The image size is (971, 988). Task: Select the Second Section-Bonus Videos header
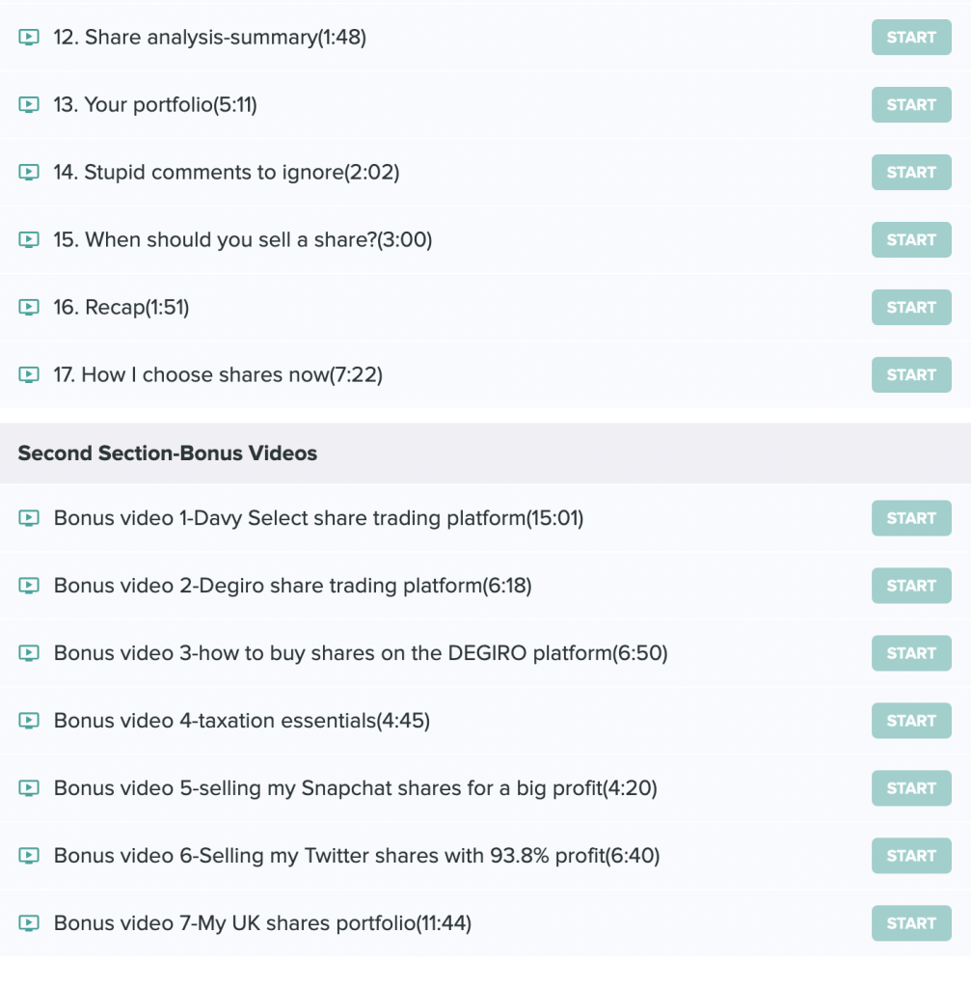tap(486, 453)
